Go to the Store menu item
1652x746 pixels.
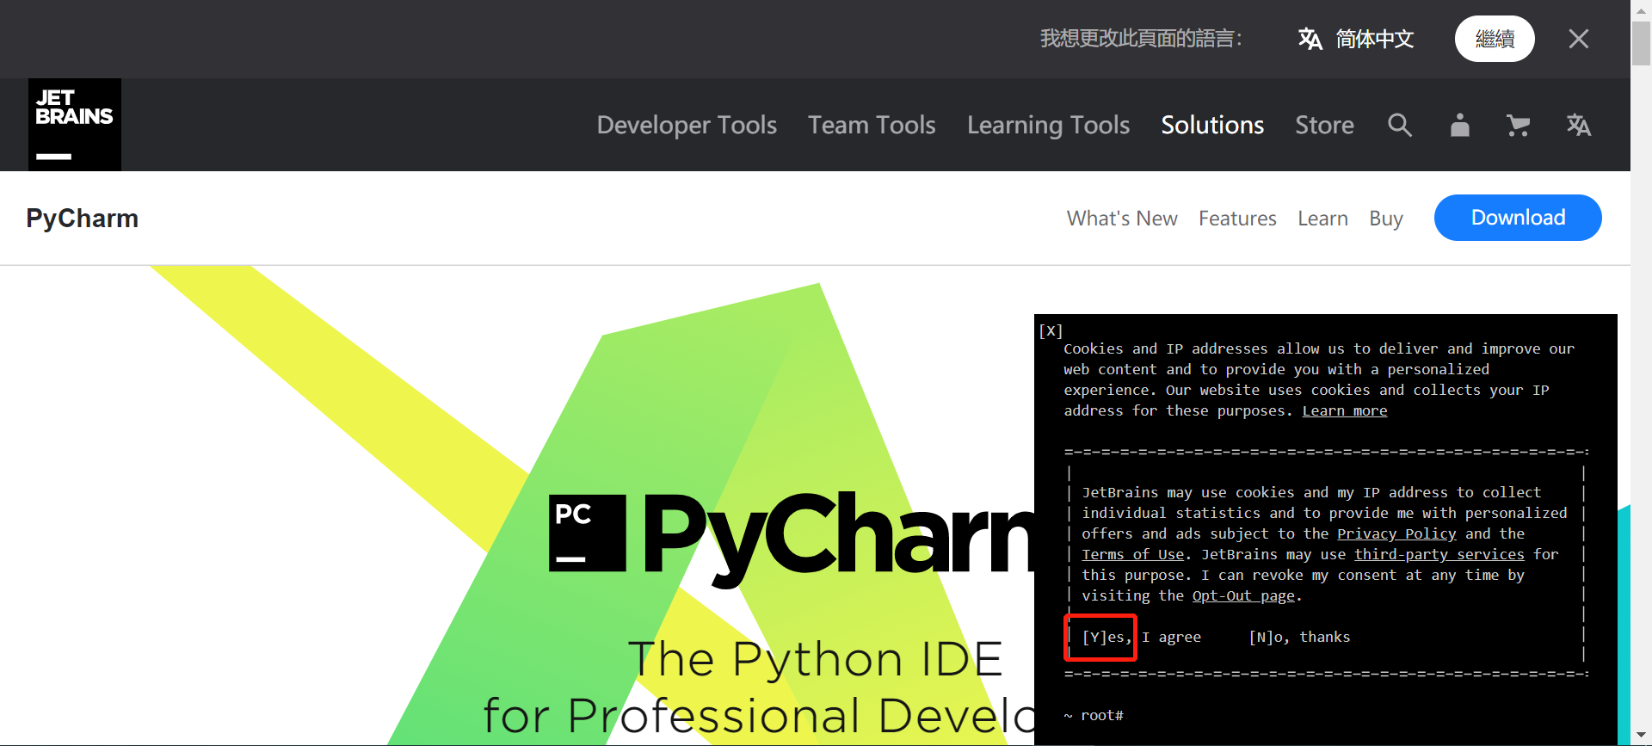(1324, 125)
